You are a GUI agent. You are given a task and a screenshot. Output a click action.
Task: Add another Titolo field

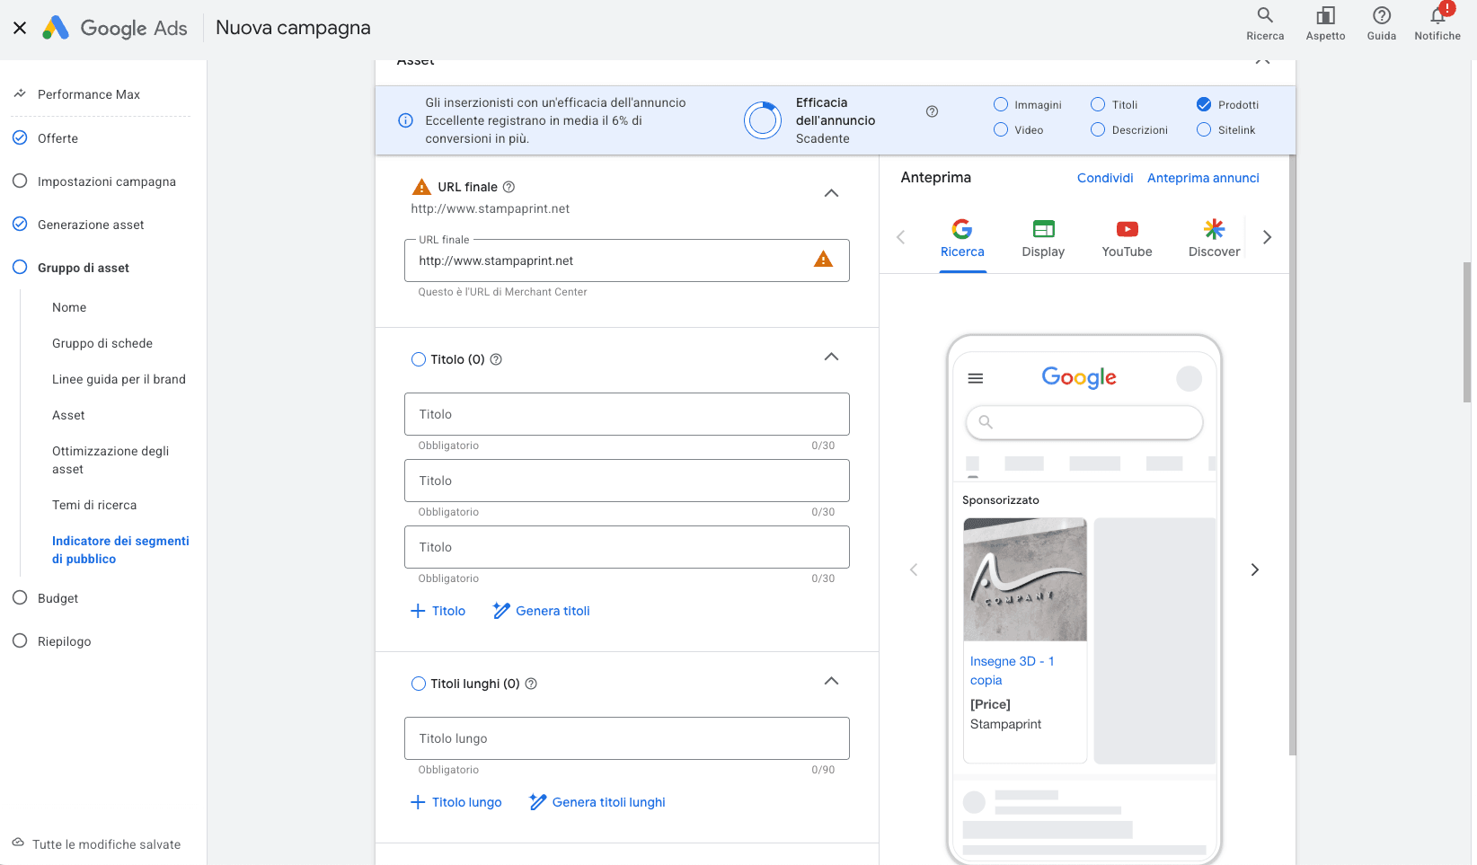pyautogui.click(x=438, y=611)
